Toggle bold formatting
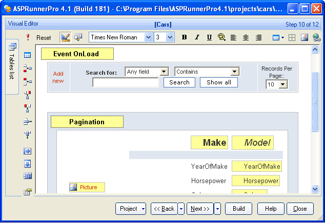Screen dimensions: 325x223 184,37
